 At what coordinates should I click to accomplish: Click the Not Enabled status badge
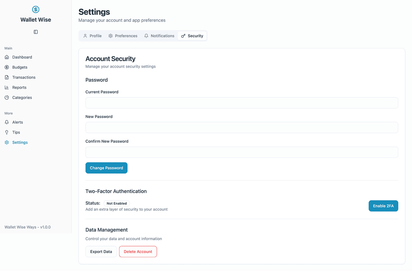[x=116, y=203]
